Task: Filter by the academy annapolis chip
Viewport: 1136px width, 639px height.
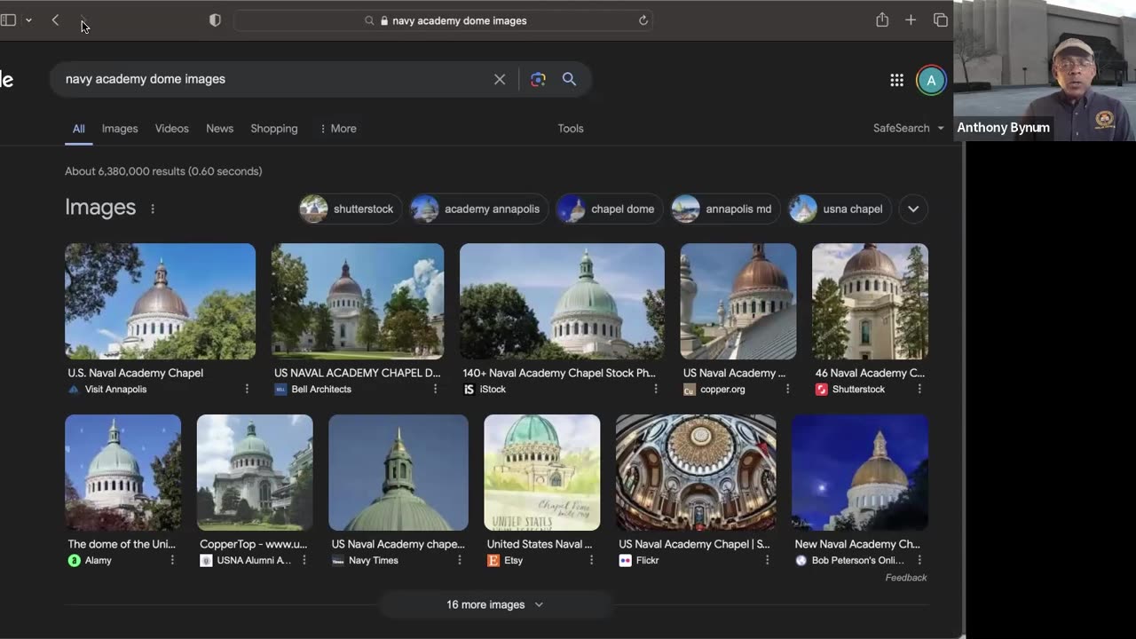Action: [479, 209]
